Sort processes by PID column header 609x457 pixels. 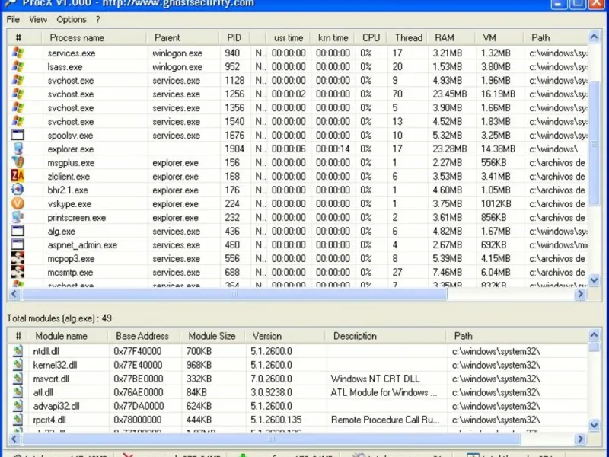click(x=234, y=37)
